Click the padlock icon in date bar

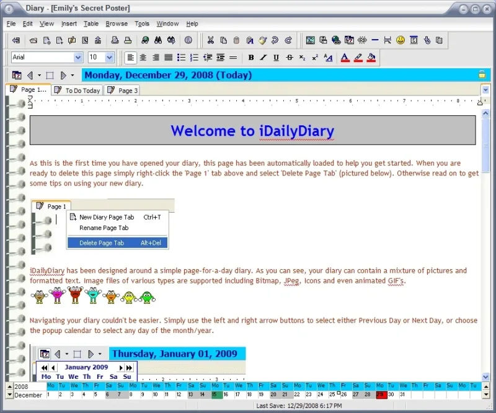[x=482, y=74]
